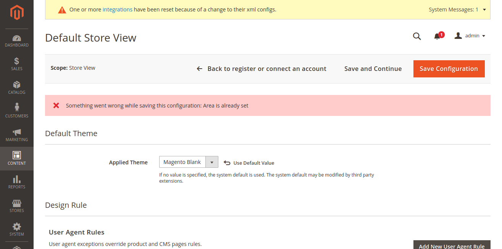Viewport: 502px width, 249px height.
Task: Open the Reports bar chart icon
Action: pos(17,179)
